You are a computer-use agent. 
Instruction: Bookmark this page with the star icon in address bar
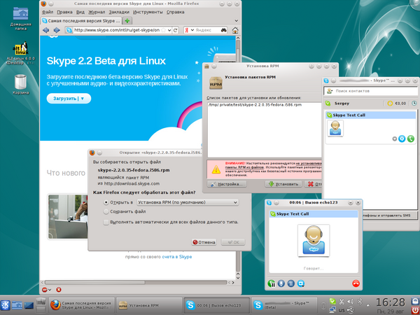[164, 30]
